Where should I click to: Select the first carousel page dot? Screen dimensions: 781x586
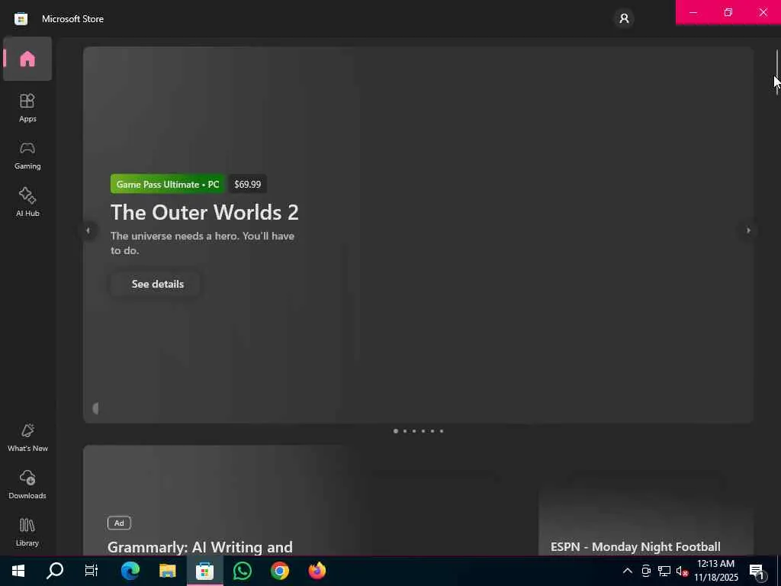click(396, 431)
